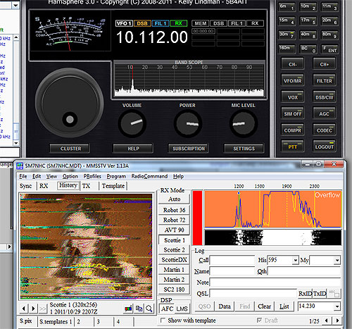Click the POWER knob
Viewport: 352px width, 329px height.
click(x=187, y=123)
